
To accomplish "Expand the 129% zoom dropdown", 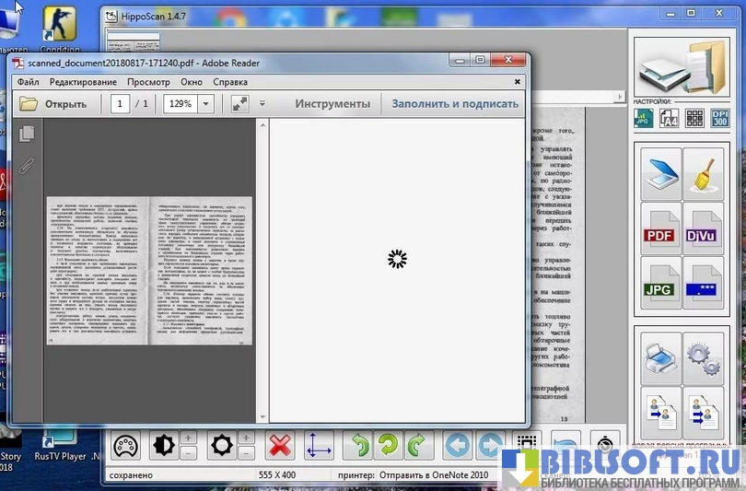I will 205,104.
